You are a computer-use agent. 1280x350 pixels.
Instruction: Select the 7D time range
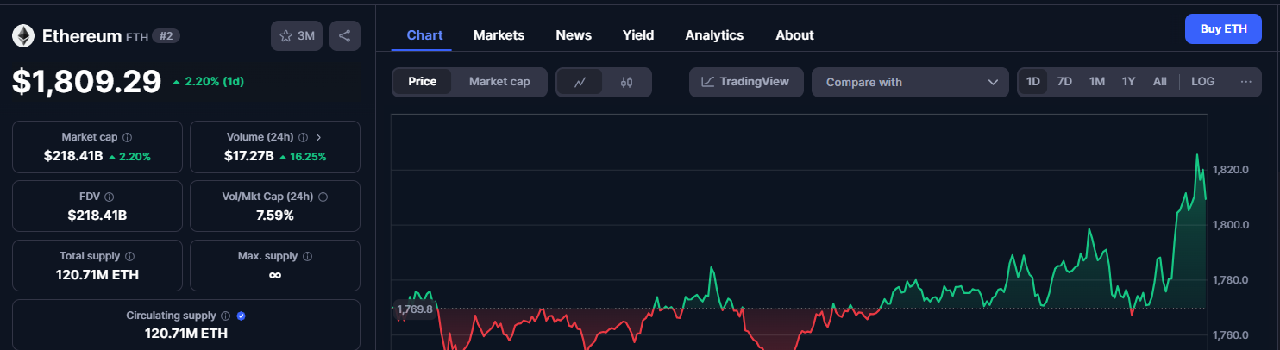click(x=1064, y=82)
